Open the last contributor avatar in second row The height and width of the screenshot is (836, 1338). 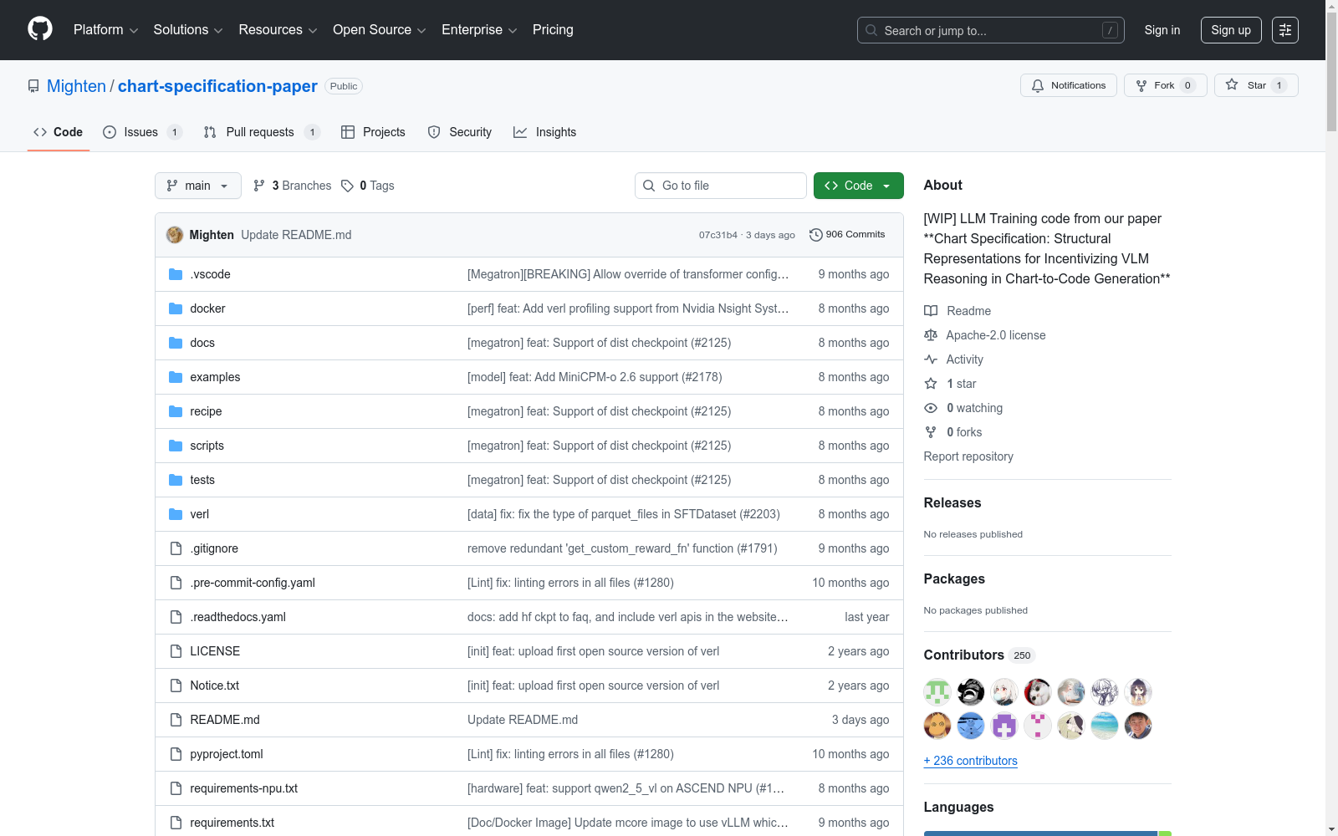click(x=1138, y=726)
